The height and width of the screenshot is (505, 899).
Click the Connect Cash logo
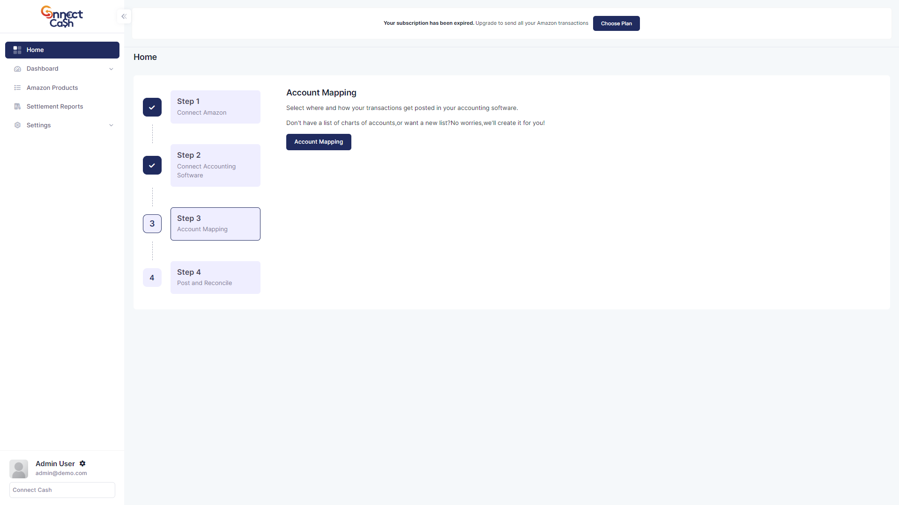coord(62,17)
